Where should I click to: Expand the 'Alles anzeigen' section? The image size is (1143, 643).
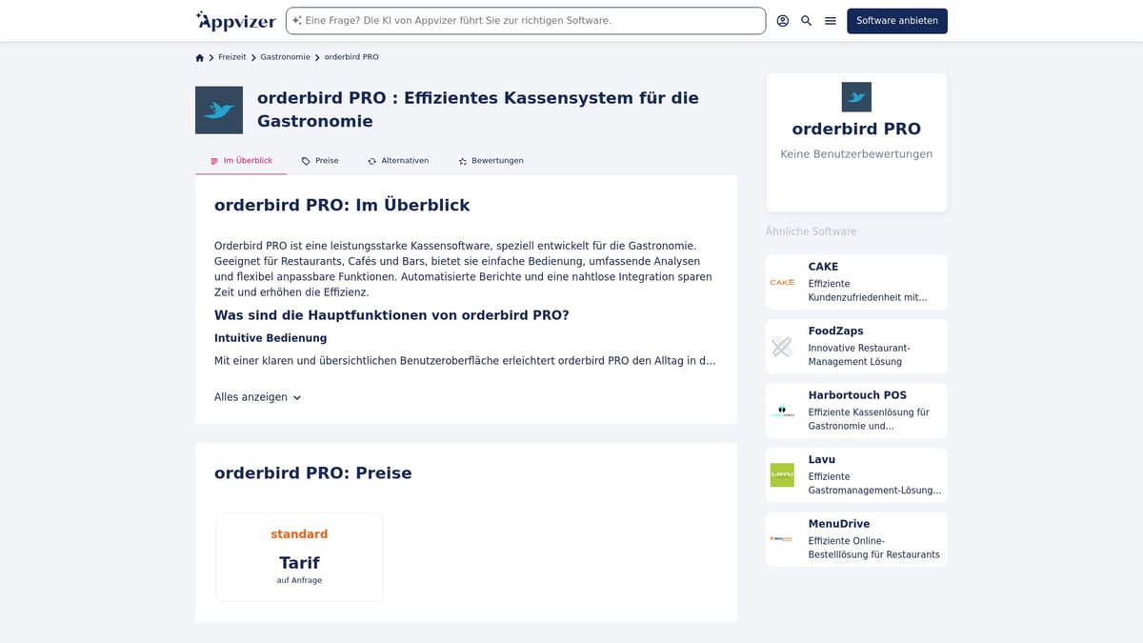point(257,396)
